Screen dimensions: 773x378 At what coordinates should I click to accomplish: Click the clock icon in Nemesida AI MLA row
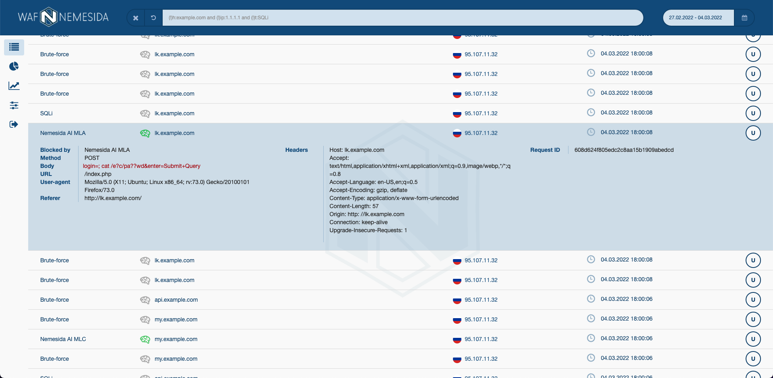click(591, 132)
